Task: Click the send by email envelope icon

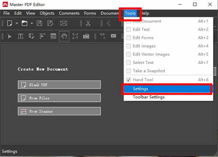Action: tap(64, 23)
